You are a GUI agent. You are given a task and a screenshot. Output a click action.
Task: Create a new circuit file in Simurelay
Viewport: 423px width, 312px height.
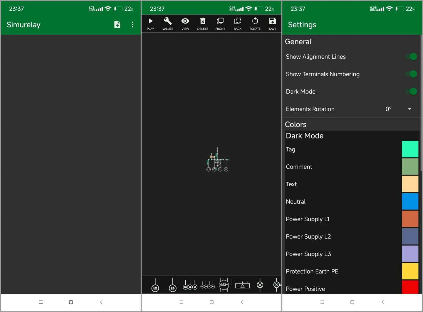[117, 25]
